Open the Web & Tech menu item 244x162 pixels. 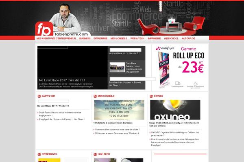(x=137, y=38)
